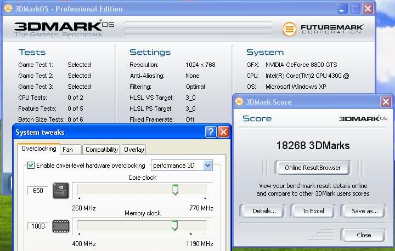Click the Online ResultBrowser button
This screenshot has height=251, width=395.
(312, 168)
